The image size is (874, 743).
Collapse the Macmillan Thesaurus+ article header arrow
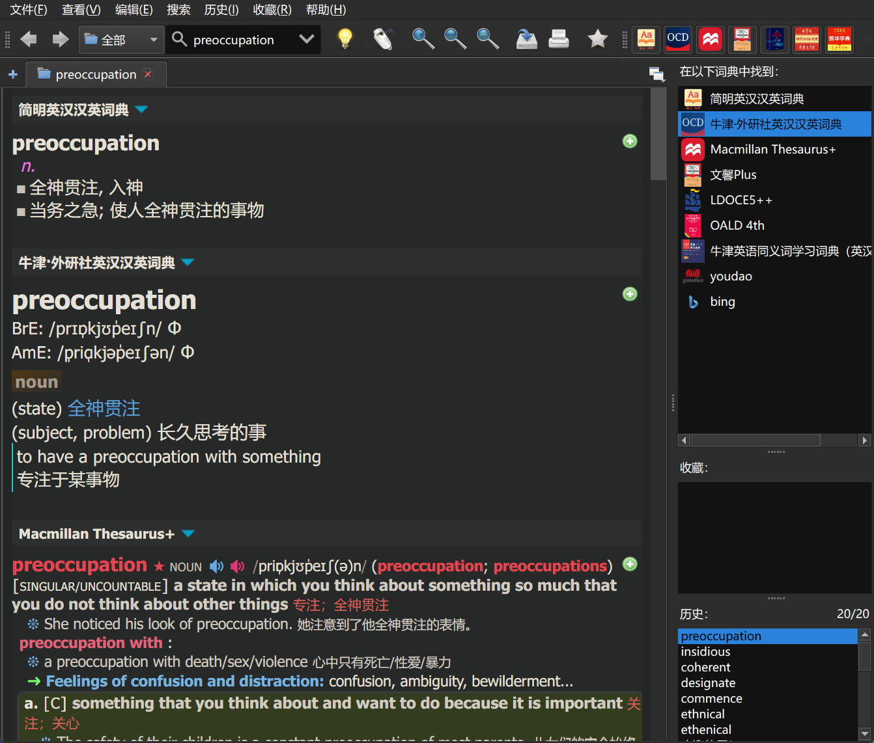click(x=188, y=534)
